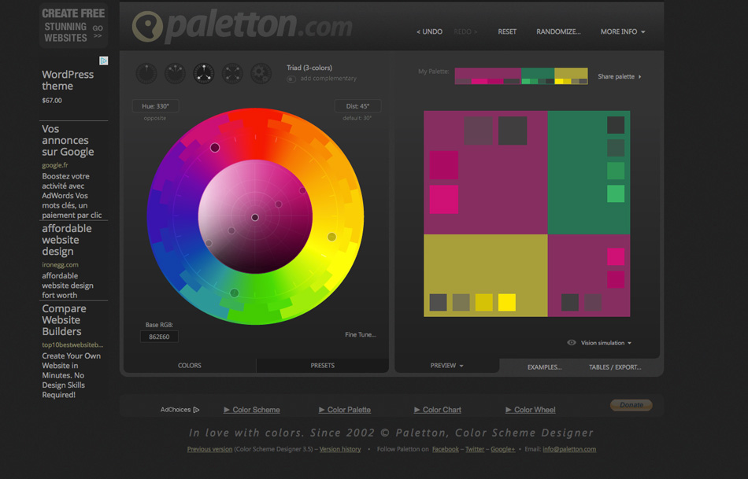Select the tetrad color mode icon
The height and width of the screenshot is (479, 748).
click(x=232, y=74)
